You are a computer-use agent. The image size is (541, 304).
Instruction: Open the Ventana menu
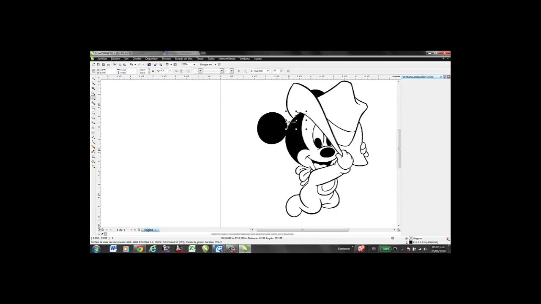[245, 59]
